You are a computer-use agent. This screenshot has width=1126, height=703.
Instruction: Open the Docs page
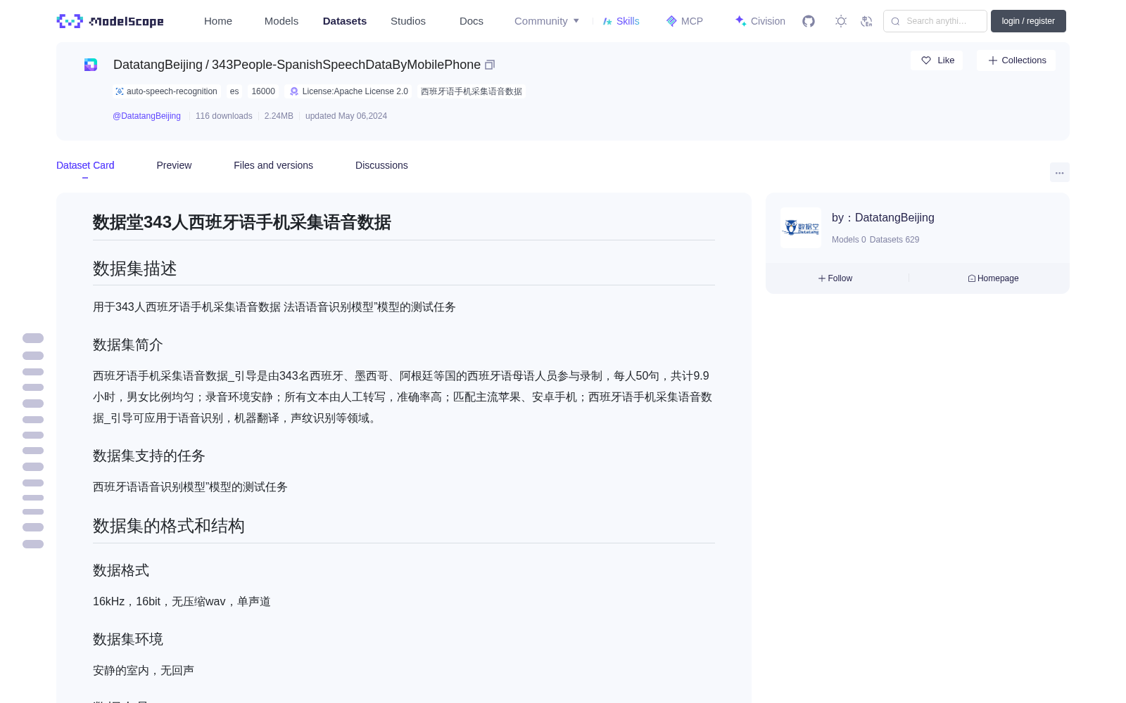click(472, 21)
